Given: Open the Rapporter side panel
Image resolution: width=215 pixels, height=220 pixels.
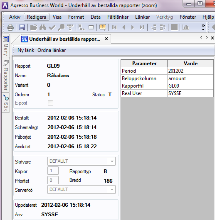Looking at the screenshot, I should pyautogui.click(x=6, y=75).
